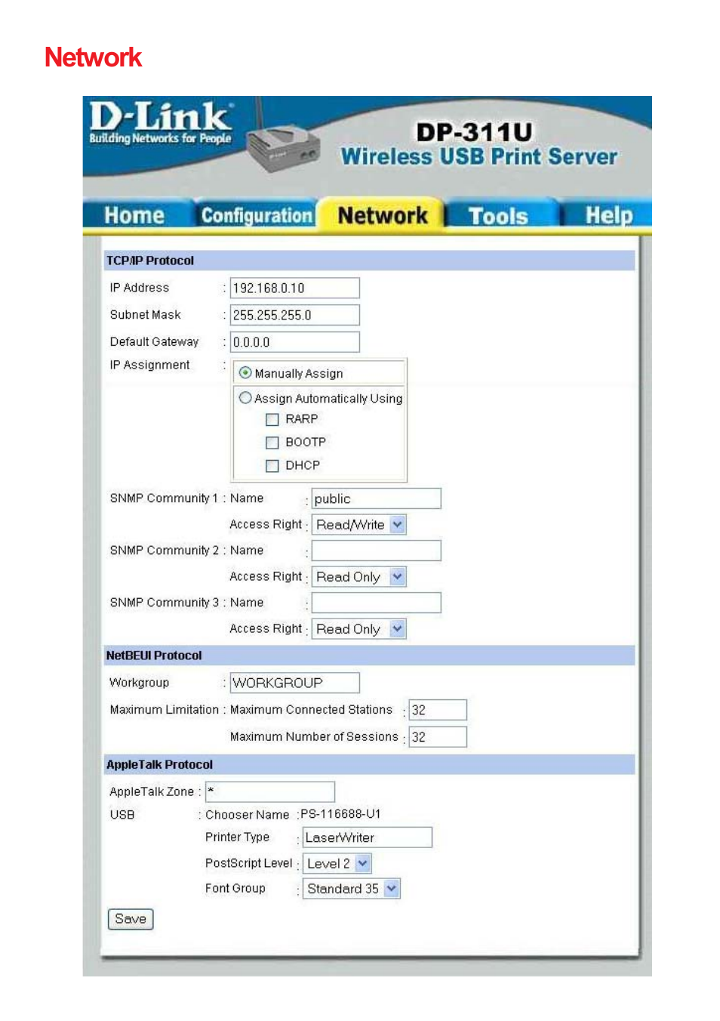Click the Workgroup input field

(x=294, y=683)
